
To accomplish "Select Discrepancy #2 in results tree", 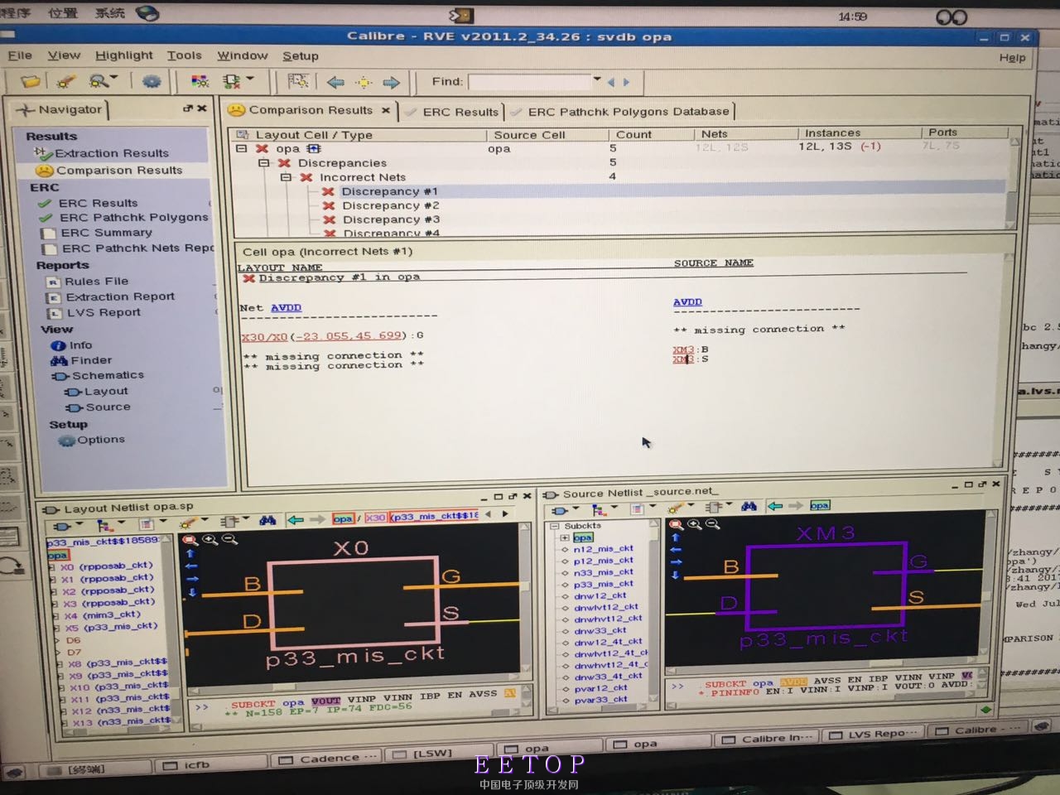I will click(390, 205).
